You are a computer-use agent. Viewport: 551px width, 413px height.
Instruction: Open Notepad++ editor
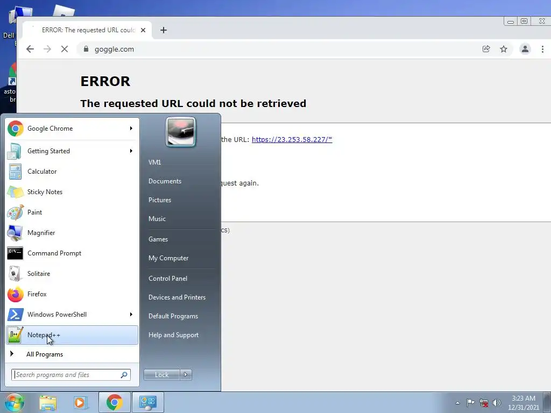tap(72, 335)
